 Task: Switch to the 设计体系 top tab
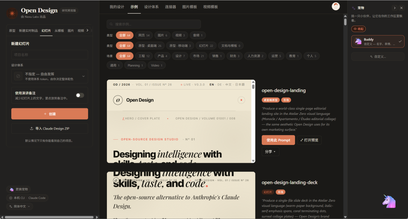[151, 7]
